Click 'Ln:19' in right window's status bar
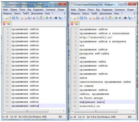Screen dimensions: 139x122 tap(73, 117)
